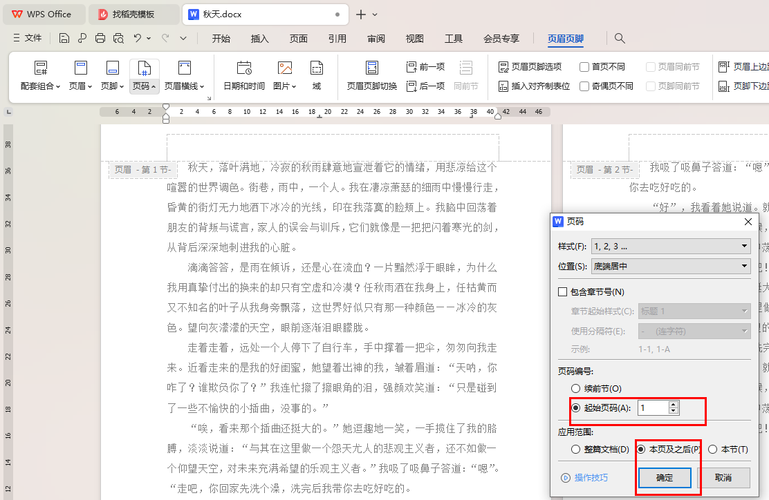Switch to the WPS Office home tab
The width and height of the screenshot is (769, 500).
pos(44,15)
